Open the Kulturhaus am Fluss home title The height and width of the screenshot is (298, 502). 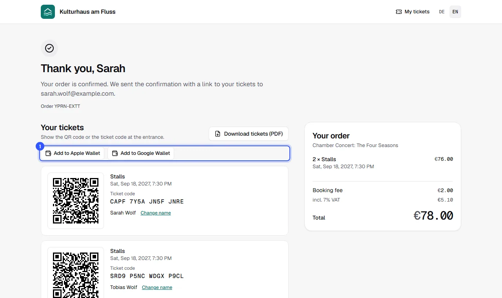tap(87, 12)
